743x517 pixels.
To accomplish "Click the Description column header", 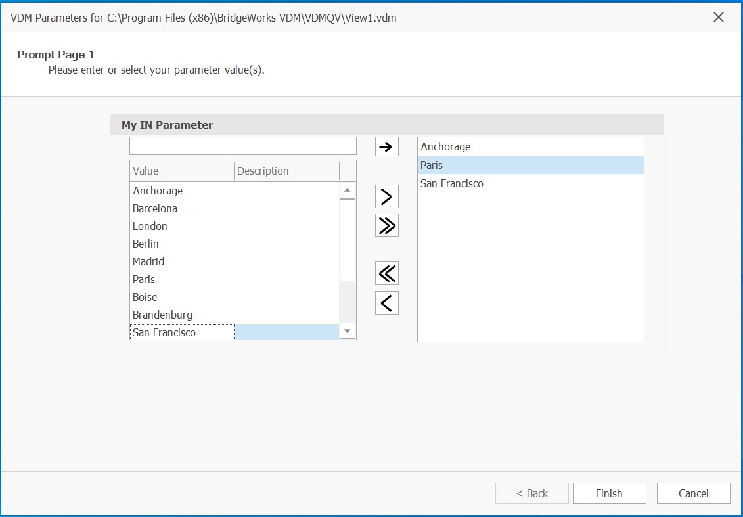I will tap(286, 171).
